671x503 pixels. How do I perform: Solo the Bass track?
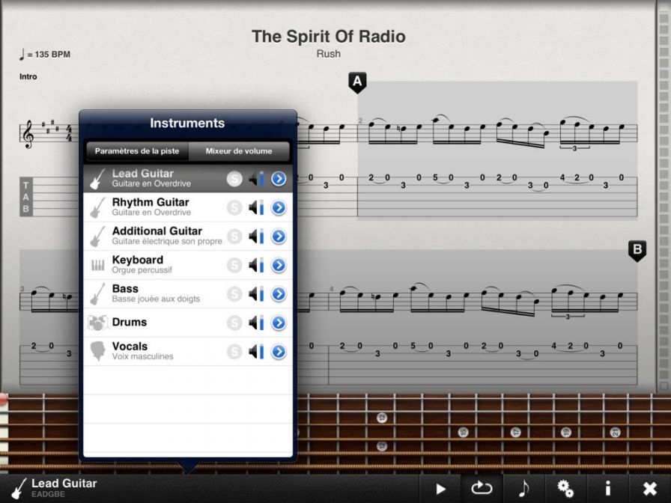[234, 294]
